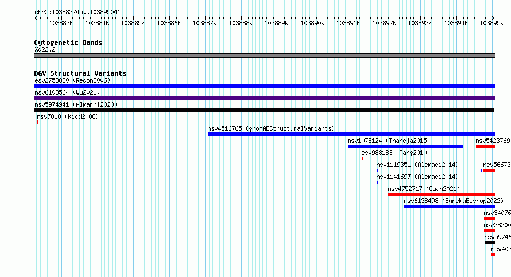Select the red bar under nsv34076
The width and height of the screenshot is (511, 277).
(x=490, y=219)
